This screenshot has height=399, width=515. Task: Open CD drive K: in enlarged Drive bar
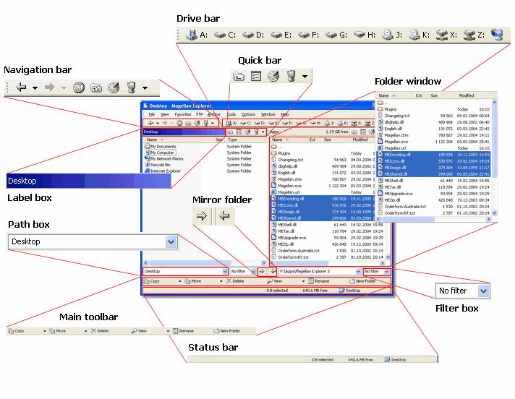click(x=419, y=35)
